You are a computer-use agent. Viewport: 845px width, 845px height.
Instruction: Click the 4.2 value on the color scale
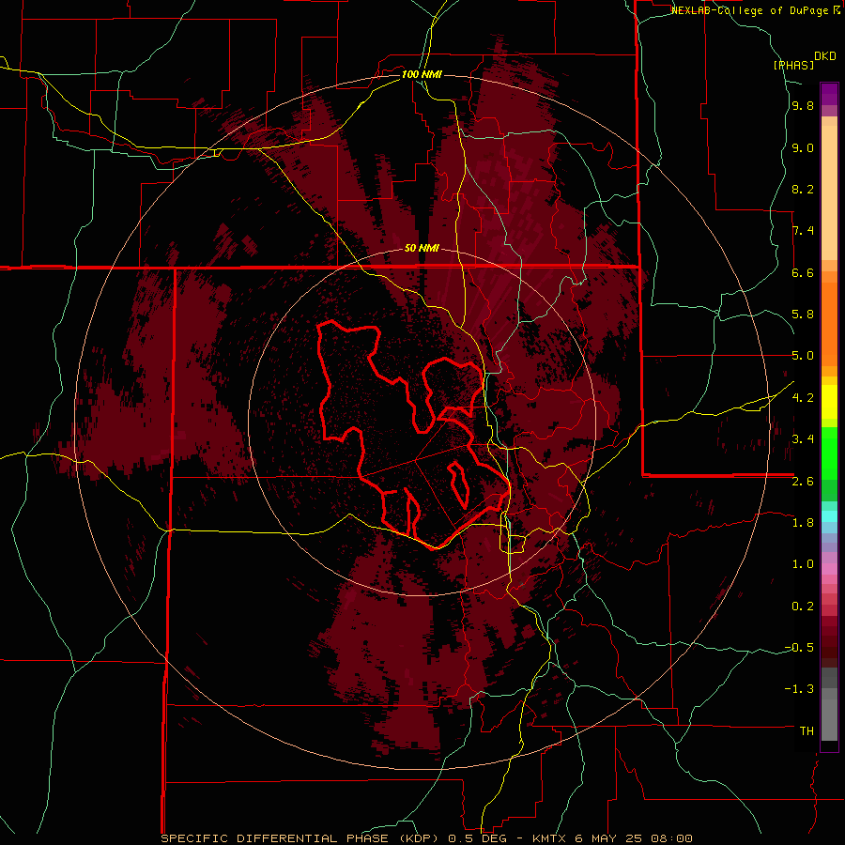tap(803, 397)
